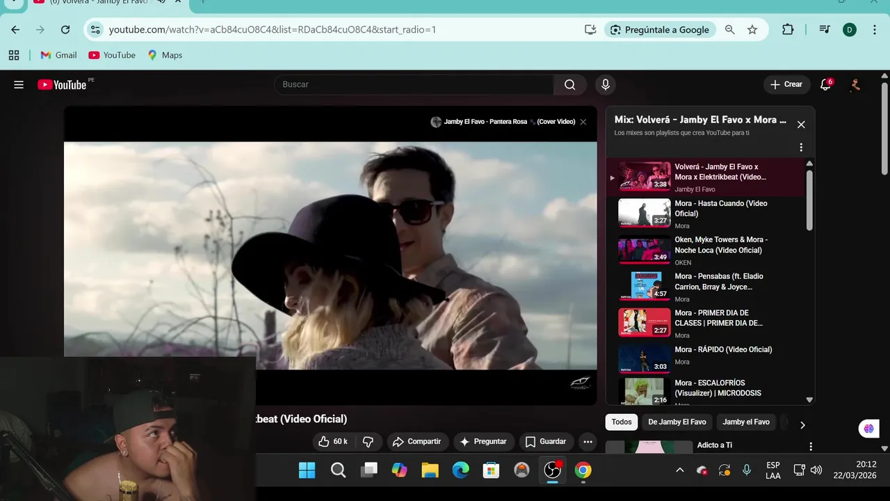
Task: Select the Todos chip
Action: coord(622,422)
